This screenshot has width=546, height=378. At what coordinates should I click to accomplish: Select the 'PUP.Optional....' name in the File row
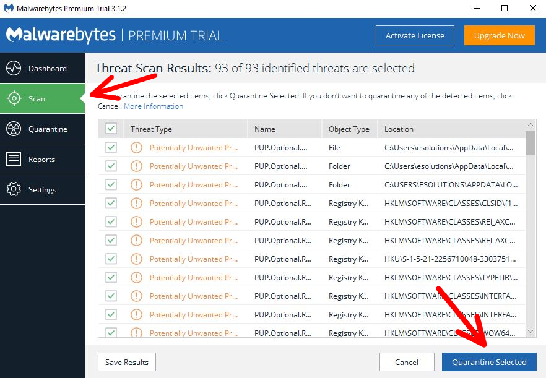coord(280,148)
